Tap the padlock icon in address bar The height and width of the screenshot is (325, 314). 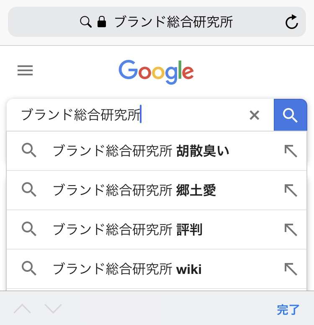(101, 22)
